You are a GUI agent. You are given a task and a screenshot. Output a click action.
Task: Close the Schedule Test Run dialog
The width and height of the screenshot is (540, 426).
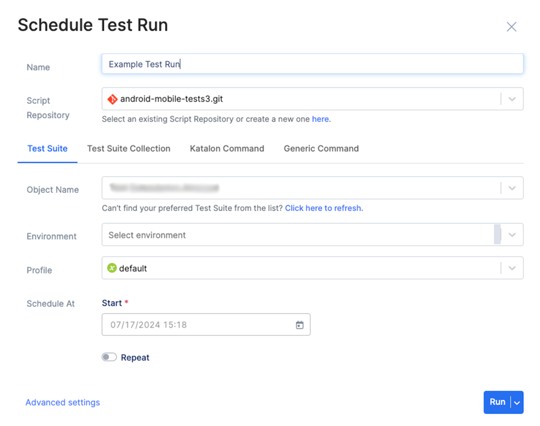point(511,26)
